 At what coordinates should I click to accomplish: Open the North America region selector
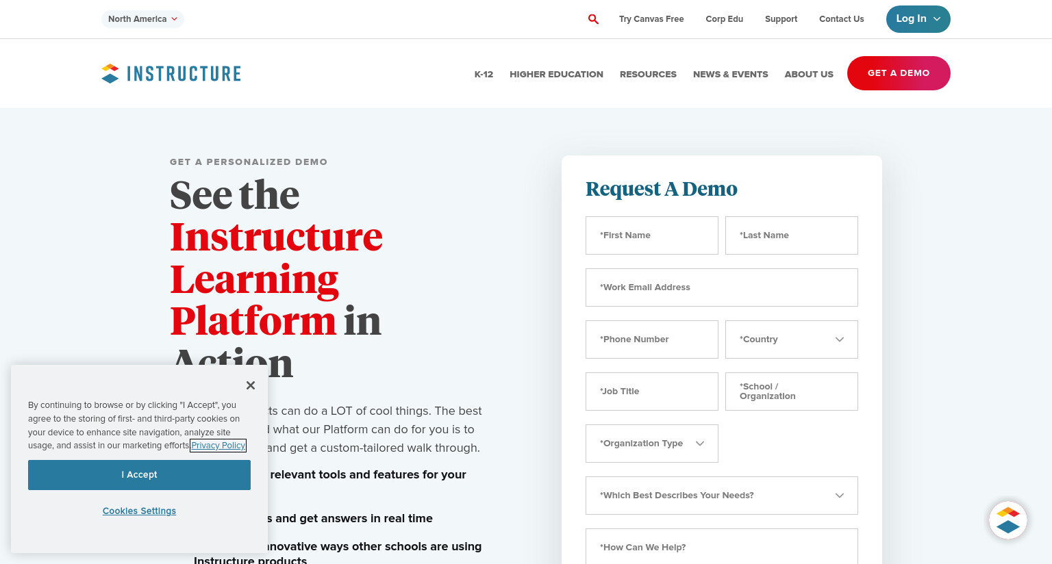click(x=142, y=19)
